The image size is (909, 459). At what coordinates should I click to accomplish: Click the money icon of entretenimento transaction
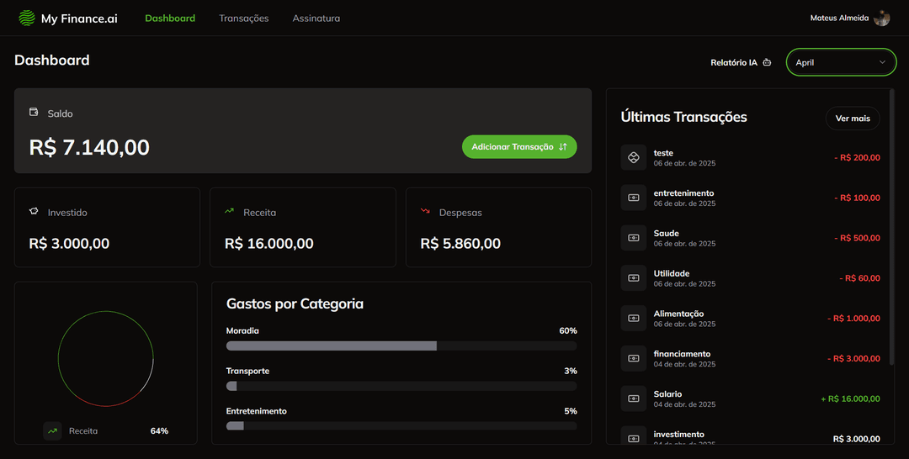click(634, 198)
